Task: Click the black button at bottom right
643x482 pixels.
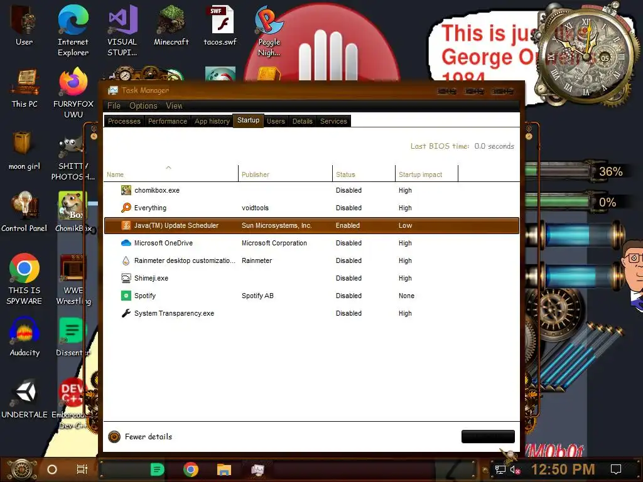Action: tap(488, 437)
